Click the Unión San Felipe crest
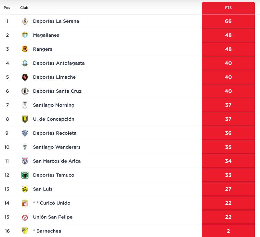260x237 pixels. pos(25,217)
